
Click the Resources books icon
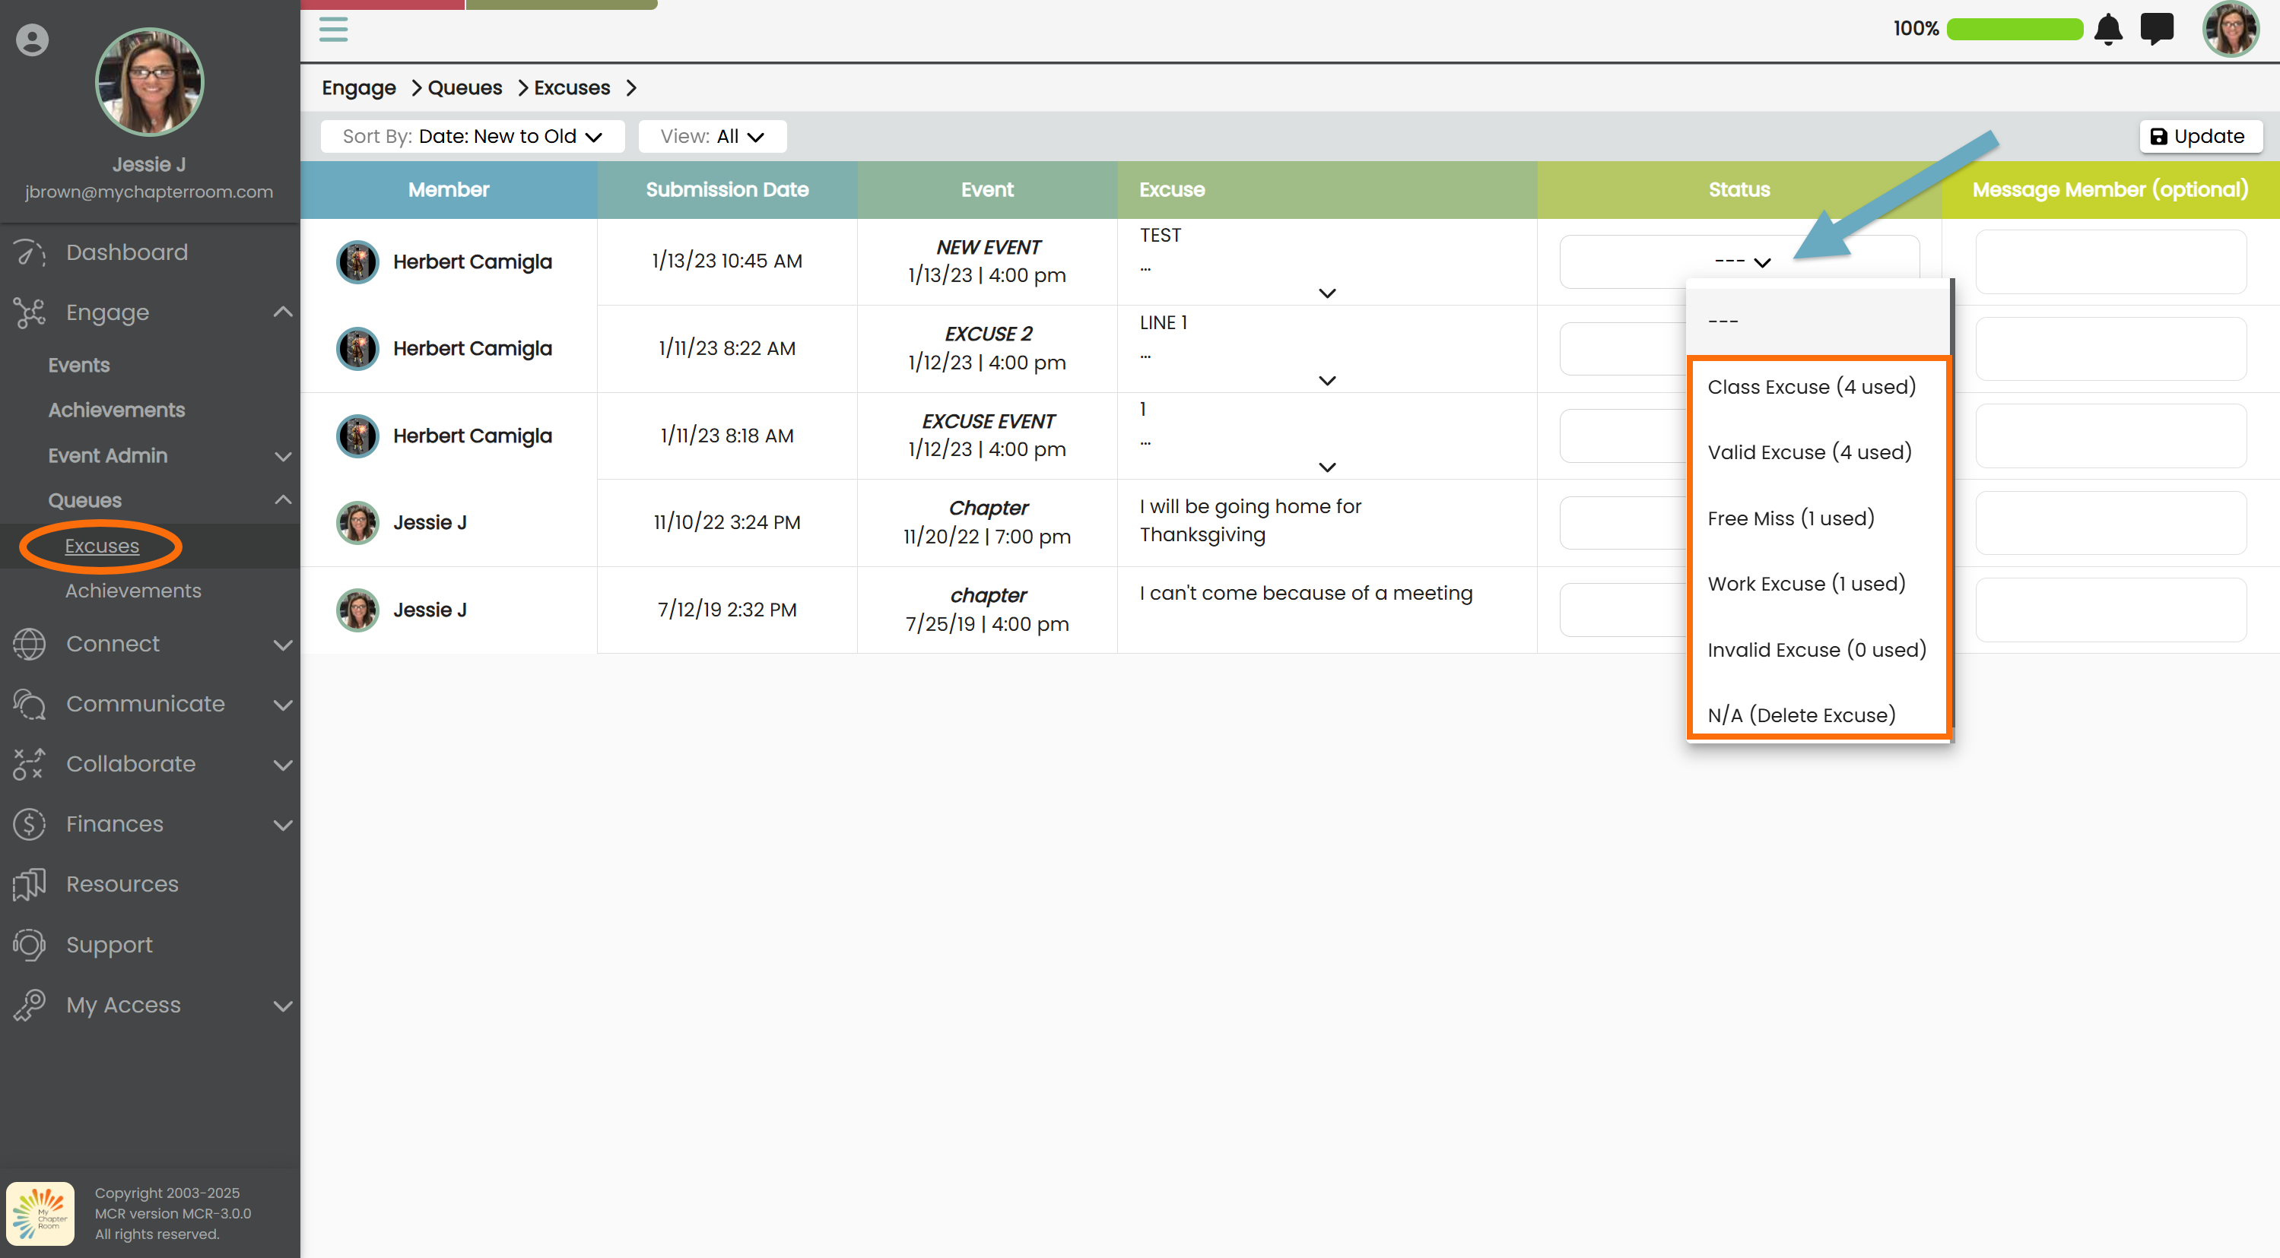pyautogui.click(x=29, y=885)
